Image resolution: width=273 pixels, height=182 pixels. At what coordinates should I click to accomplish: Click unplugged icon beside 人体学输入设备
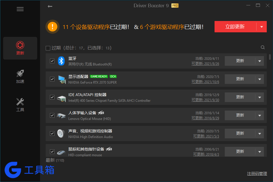(101, 113)
